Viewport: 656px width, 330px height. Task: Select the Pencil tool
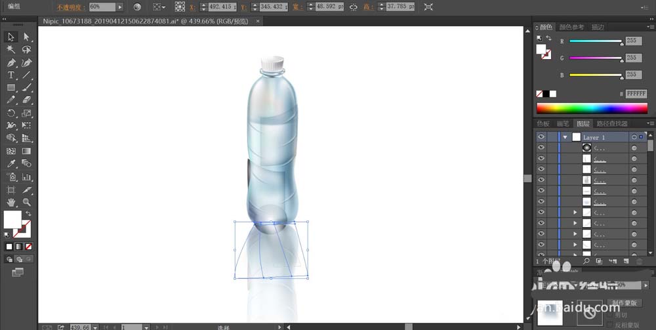pyautogui.click(x=11, y=100)
